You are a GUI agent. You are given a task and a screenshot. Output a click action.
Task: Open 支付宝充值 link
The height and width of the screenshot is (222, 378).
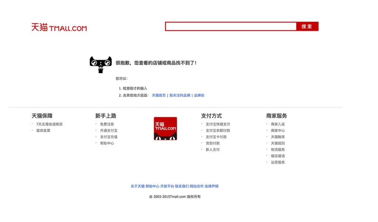(x=109, y=137)
